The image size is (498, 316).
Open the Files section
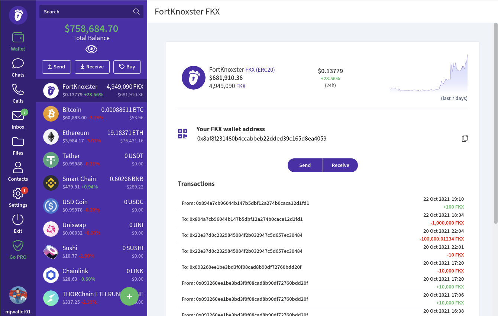point(18,146)
